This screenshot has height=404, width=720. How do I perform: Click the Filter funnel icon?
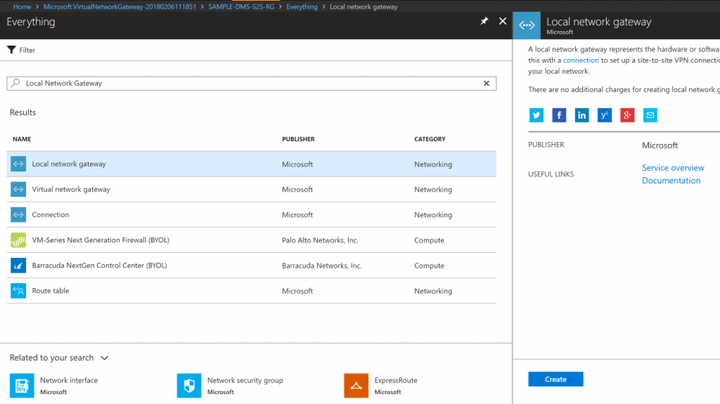(x=12, y=50)
